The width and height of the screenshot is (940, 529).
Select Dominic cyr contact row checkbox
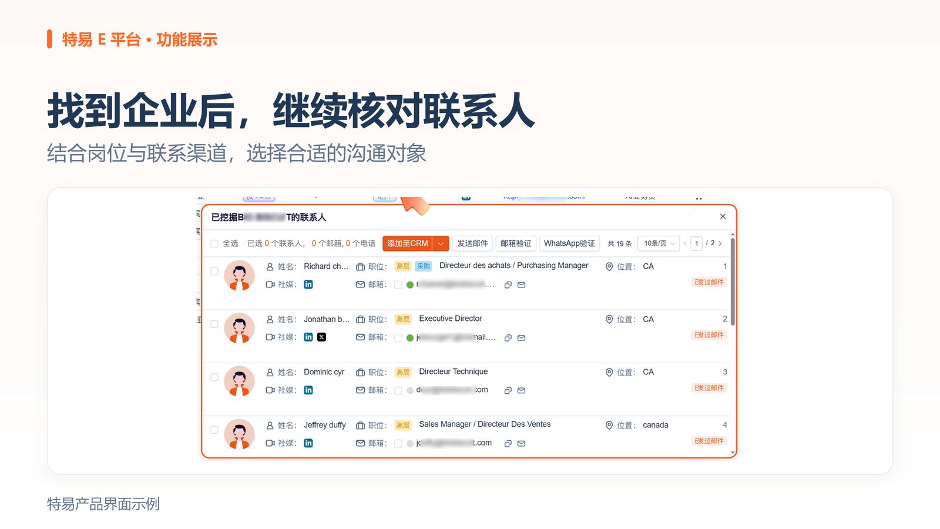(214, 377)
